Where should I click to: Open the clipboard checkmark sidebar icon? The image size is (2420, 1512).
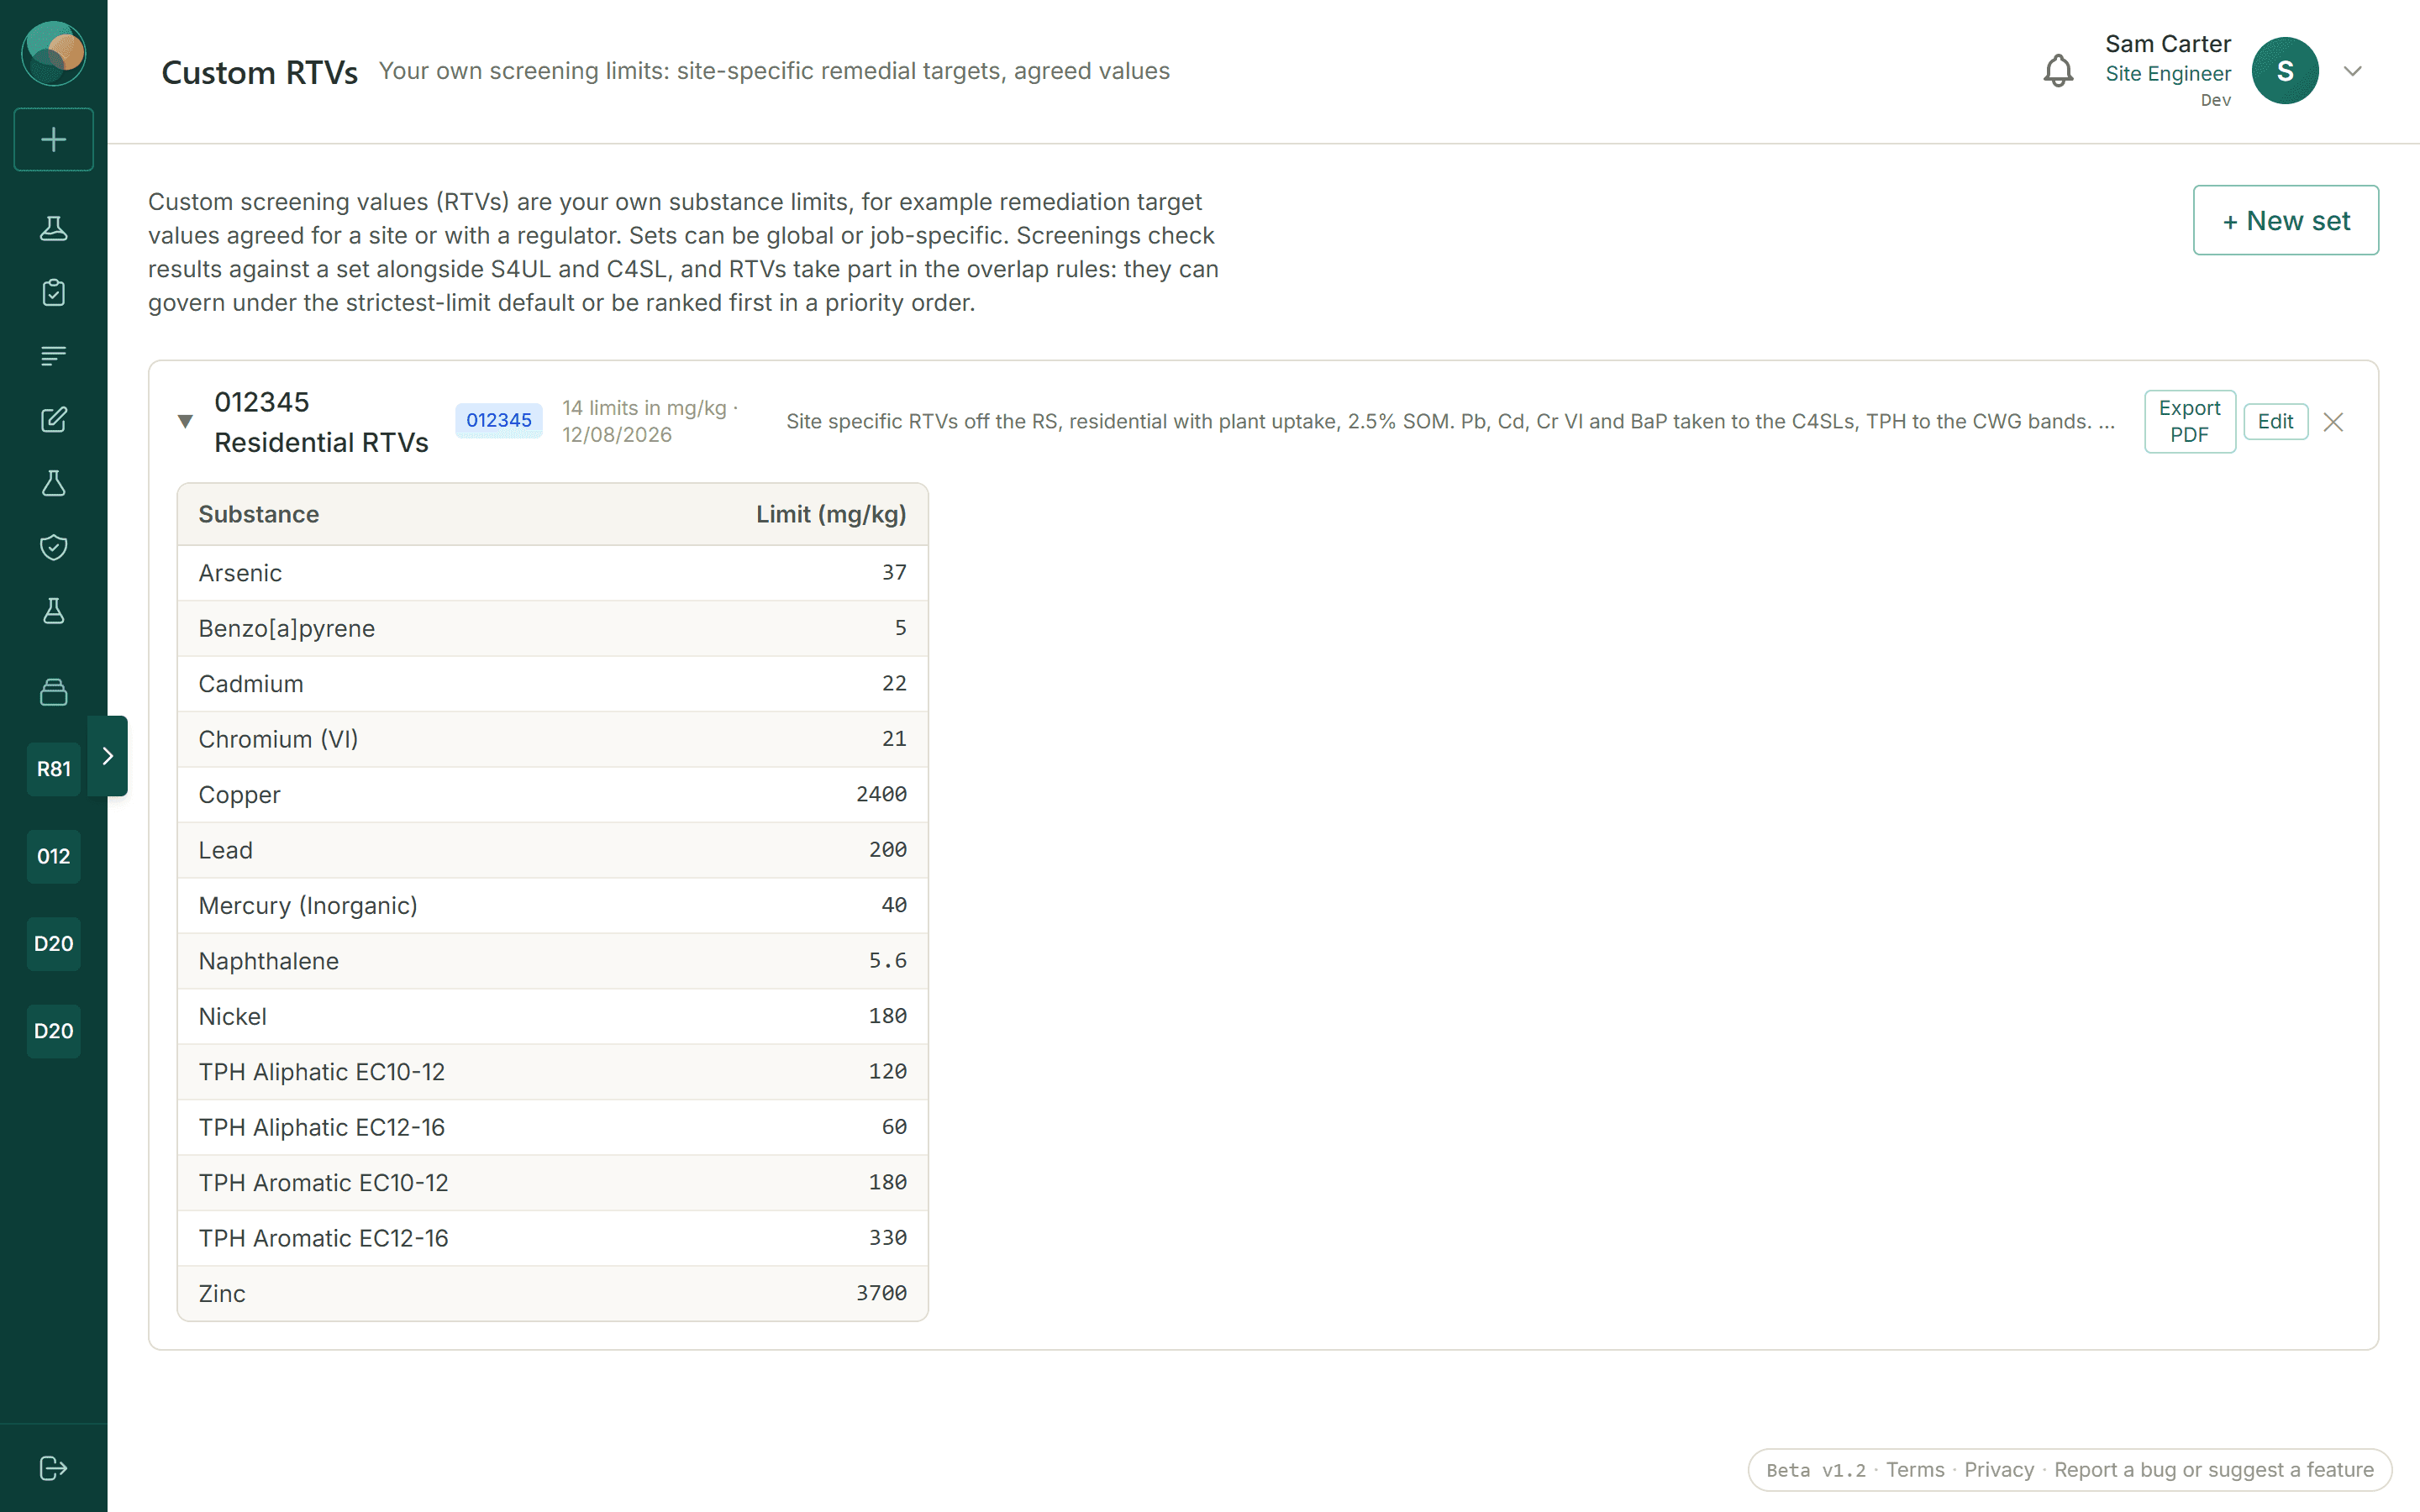pyautogui.click(x=53, y=292)
